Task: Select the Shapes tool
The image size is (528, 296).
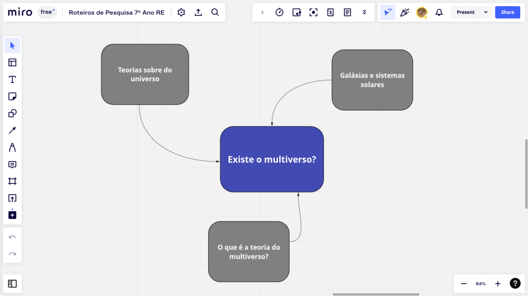Action: coord(12,113)
